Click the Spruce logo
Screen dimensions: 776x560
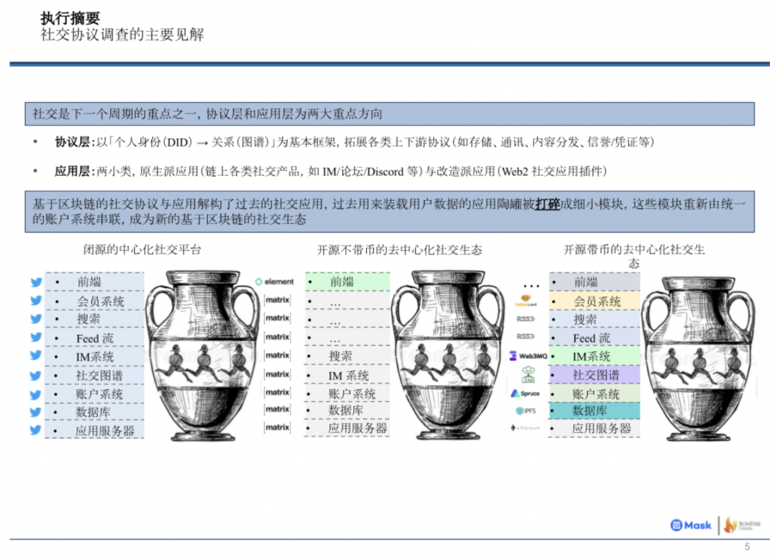click(x=525, y=394)
